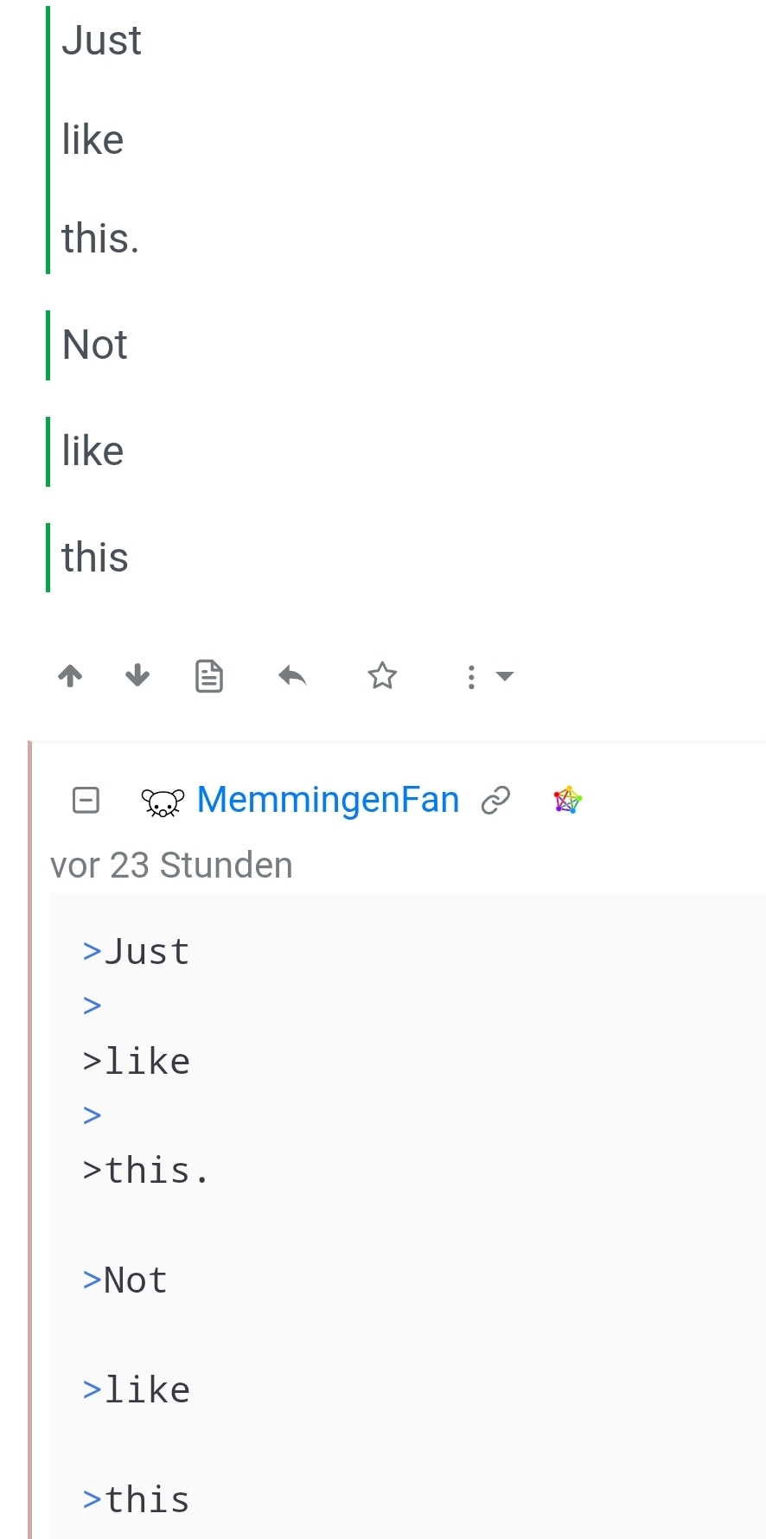Click the ">Not" line in the code block
This screenshot has height=1539, width=766.
click(x=125, y=1280)
